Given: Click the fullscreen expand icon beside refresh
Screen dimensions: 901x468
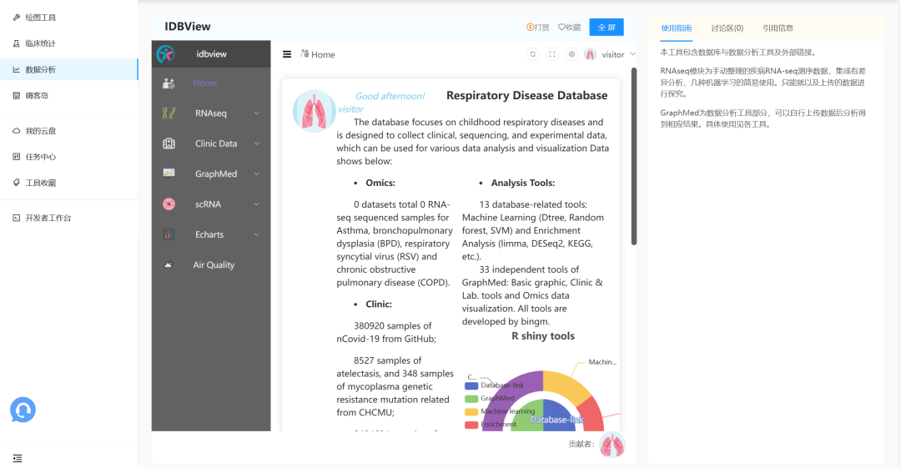Looking at the screenshot, I should 551,54.
